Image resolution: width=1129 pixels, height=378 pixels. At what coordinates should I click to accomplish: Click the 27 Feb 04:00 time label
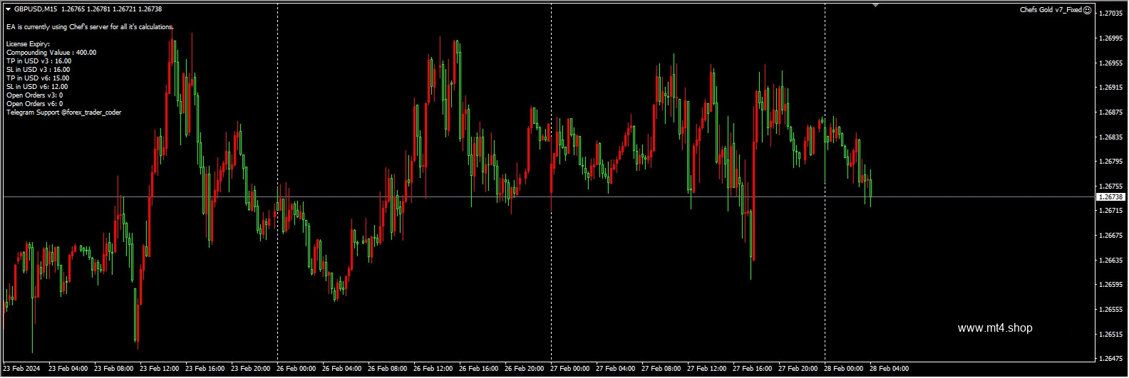[616, 369]
